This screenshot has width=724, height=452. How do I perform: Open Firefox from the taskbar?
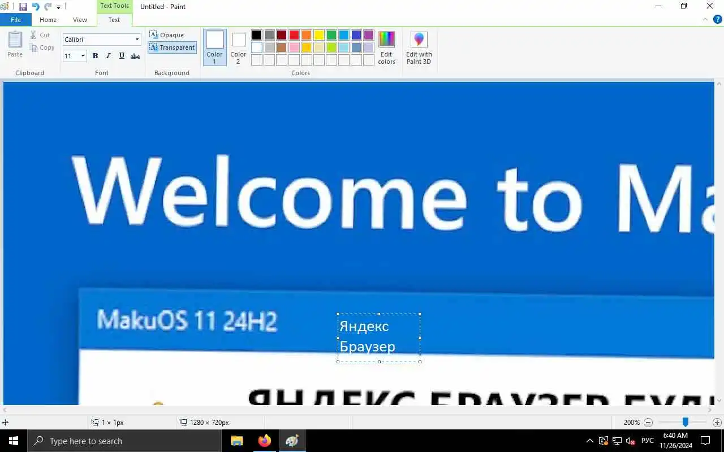(264, 441)
